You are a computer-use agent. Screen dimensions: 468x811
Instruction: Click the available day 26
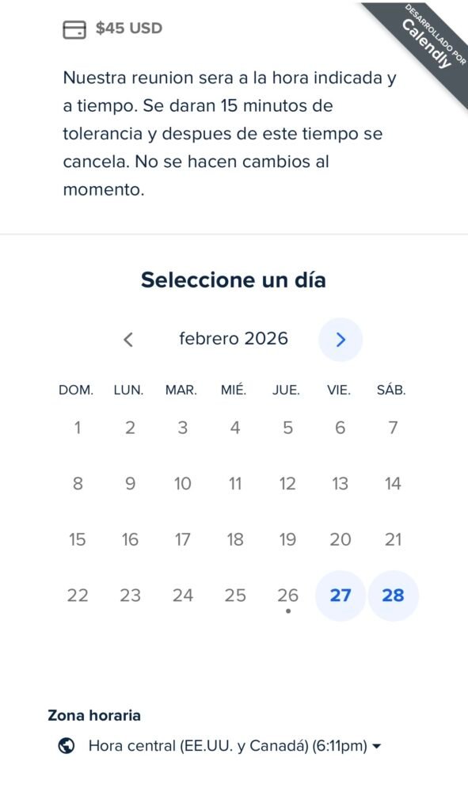pos(288,596)
